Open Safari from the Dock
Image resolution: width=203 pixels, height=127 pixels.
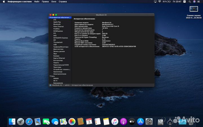tap(29, 122)
